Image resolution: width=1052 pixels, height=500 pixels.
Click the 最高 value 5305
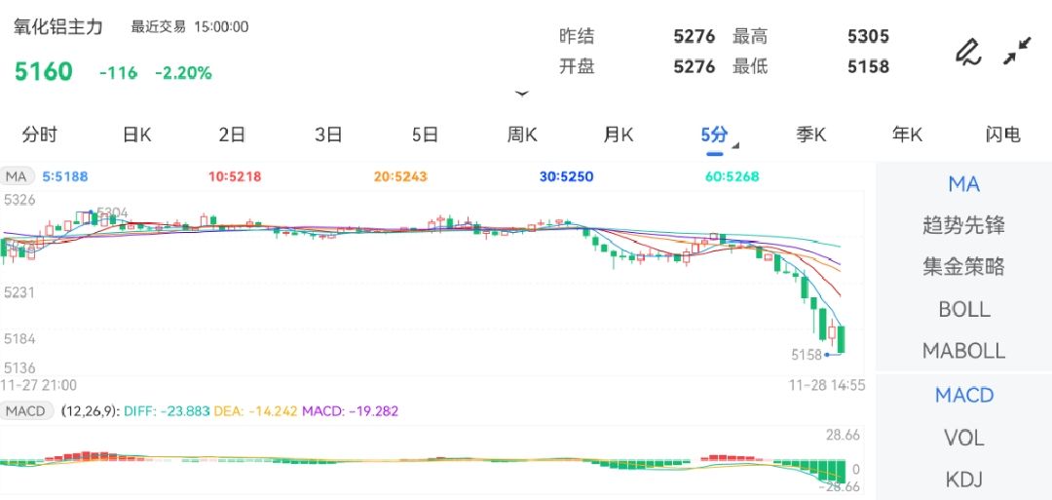click(868, 36)
